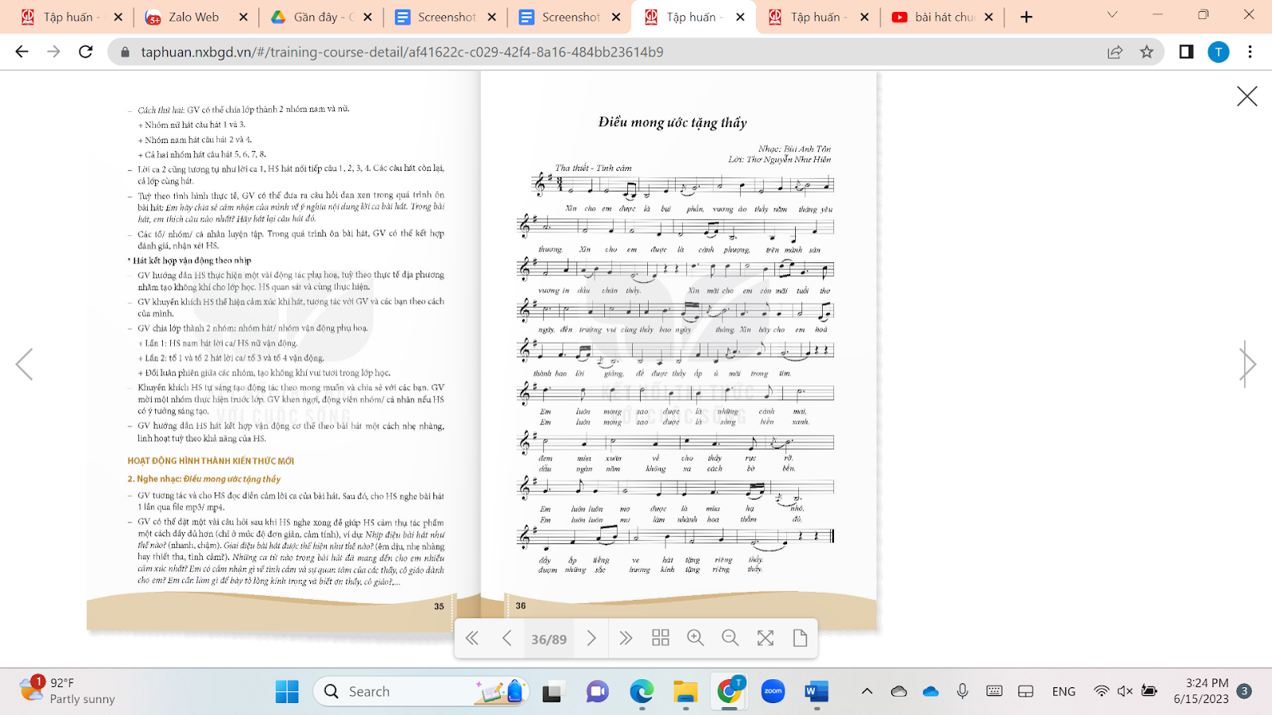Open Microsoft Word from taskbar
Screen dimensions: 1272x715
[816, 691]
